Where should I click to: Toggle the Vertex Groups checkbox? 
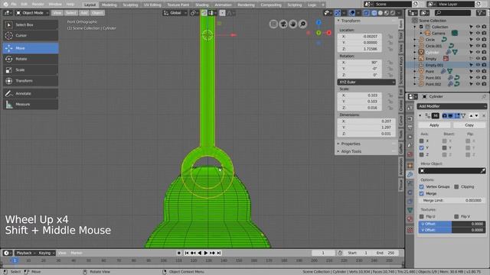421,186
